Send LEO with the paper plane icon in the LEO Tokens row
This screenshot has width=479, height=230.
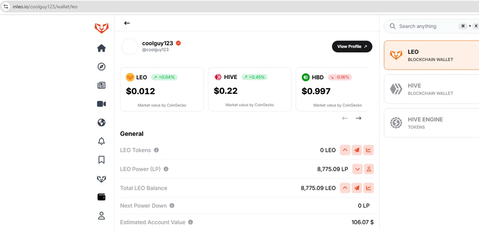pyautogui.click(x=357, y=150)
